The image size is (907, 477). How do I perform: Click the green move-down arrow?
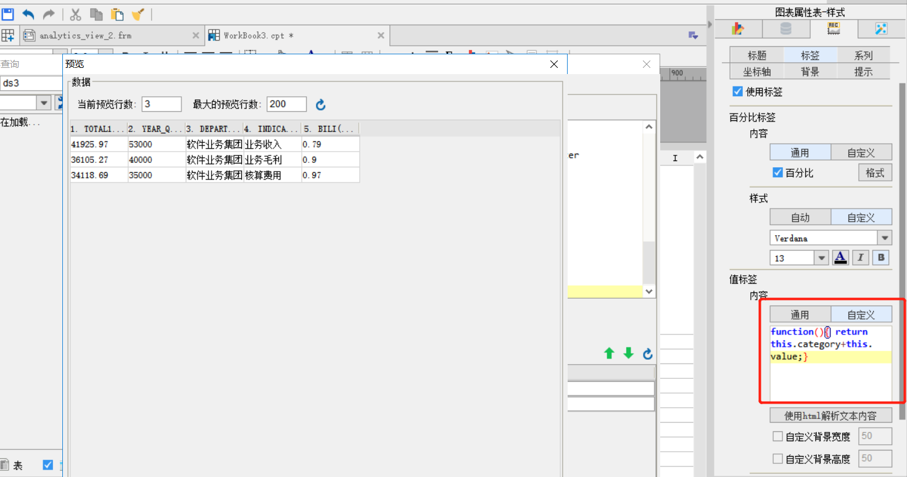pos(628,353)
